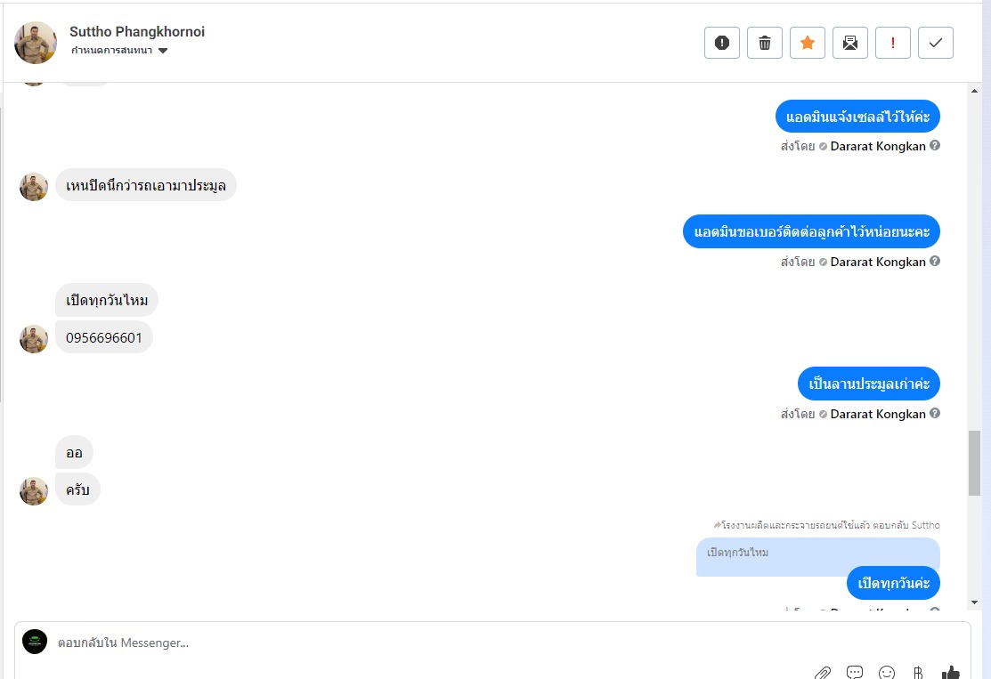Viewport: 991px width, 679px height.
Task: Mark conversation unread with envelope icon
Action: [x=850, y=43]
